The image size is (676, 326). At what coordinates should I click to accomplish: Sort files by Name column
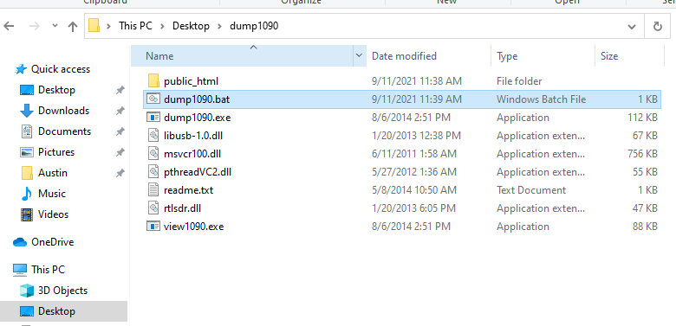[242, 56]
